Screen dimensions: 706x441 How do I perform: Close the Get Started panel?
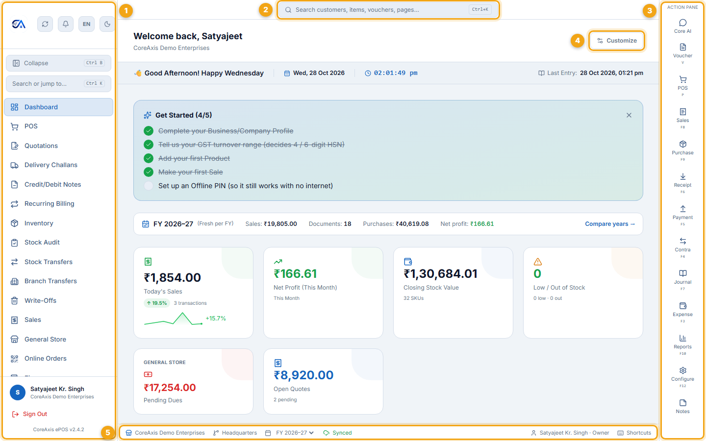tap(629, 115)
